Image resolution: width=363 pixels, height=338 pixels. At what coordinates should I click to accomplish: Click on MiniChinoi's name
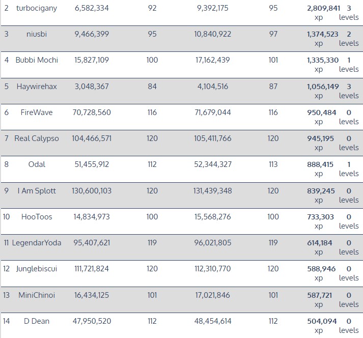point(37,295)
